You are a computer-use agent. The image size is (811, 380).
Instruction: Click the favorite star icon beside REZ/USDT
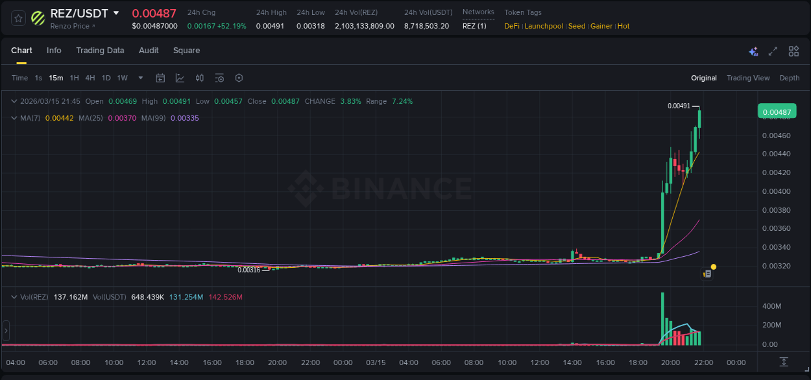click(x=18, y=18)
